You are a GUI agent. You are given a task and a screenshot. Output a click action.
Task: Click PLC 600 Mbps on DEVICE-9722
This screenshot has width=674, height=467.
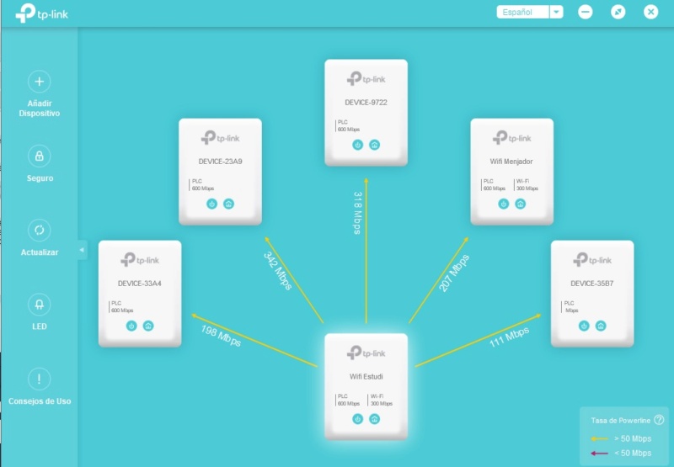[x=348, y=125]
